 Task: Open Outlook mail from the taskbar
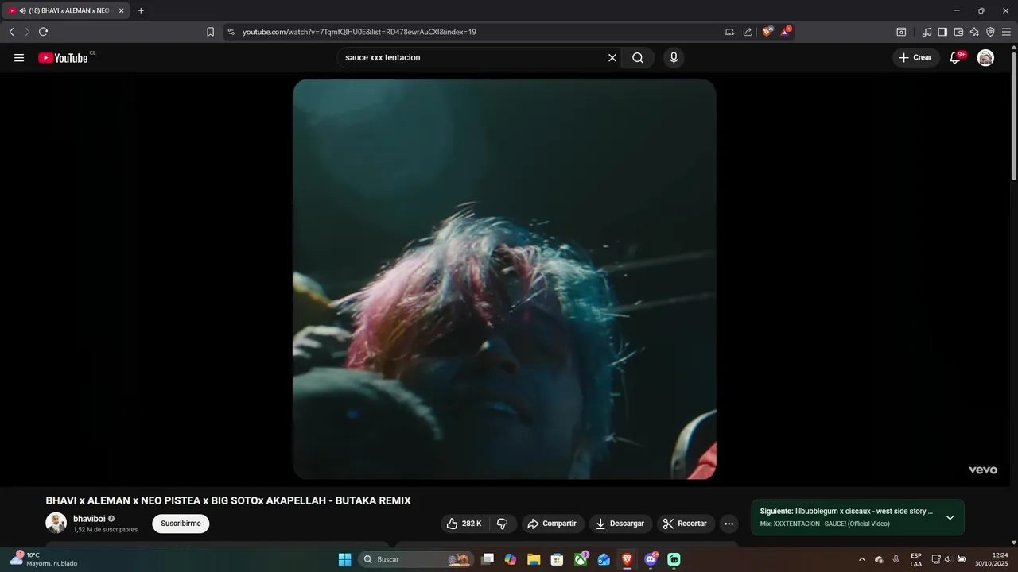(x=604, y=559)
